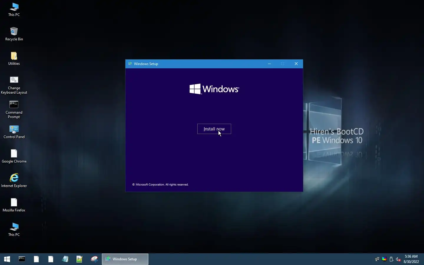The image size is (424, 265).
Task: Select the Mozilla Firefox desktop shortcut
Action: click(x=14, y=205)
